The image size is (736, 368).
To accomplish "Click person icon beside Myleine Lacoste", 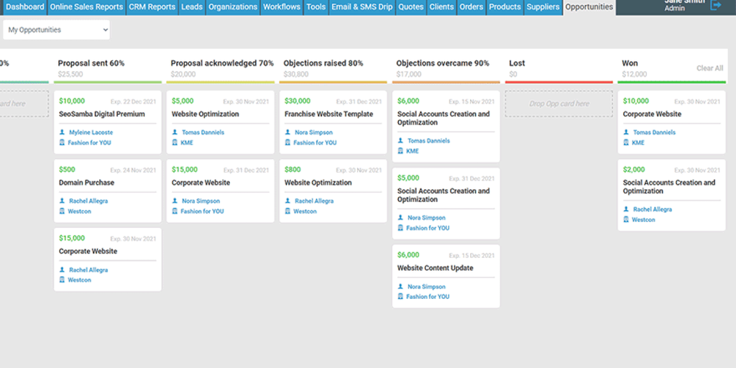I will (62, 132).
